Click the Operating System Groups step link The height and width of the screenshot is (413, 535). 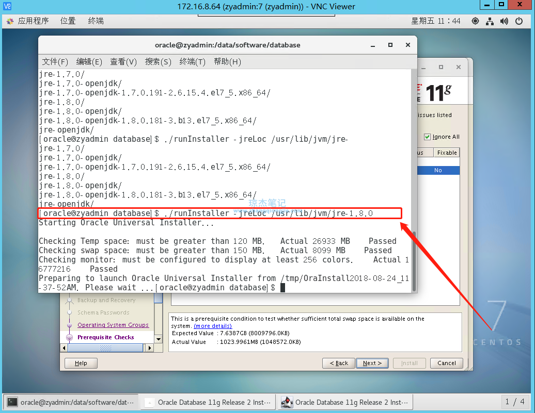(113, 325)
